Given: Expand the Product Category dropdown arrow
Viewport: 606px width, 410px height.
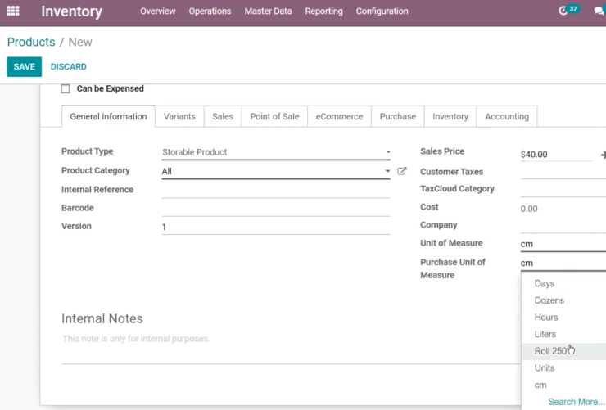Looking at the screenshot, I should [x=387, y=171].
